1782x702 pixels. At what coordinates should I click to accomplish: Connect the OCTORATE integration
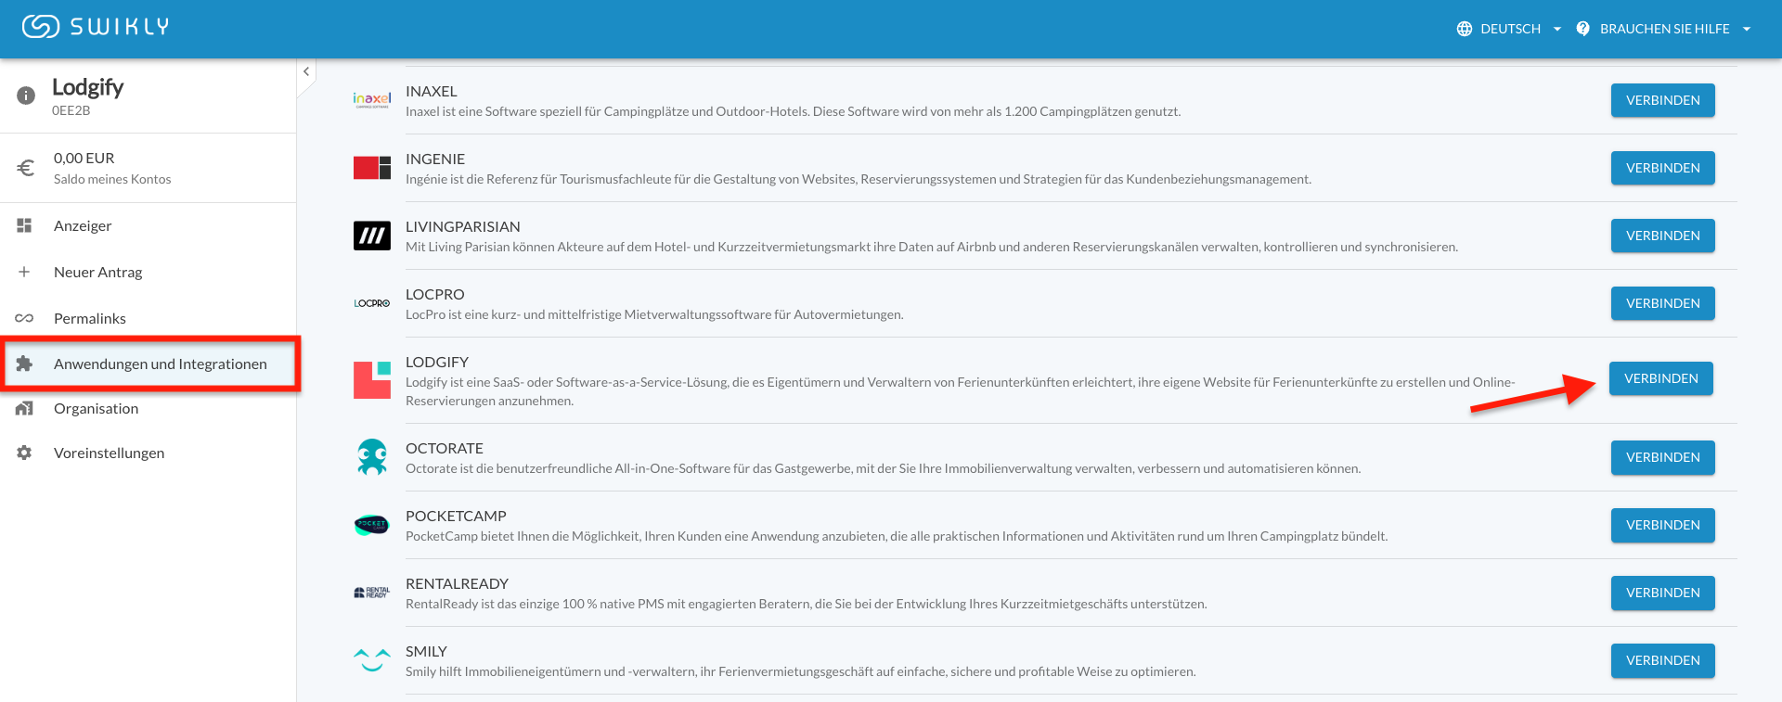pos(1662,457)
